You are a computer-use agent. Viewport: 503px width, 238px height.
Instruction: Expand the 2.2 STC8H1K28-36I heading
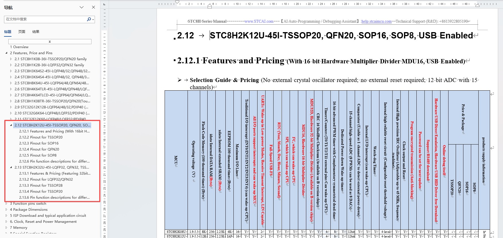[11, 65]
